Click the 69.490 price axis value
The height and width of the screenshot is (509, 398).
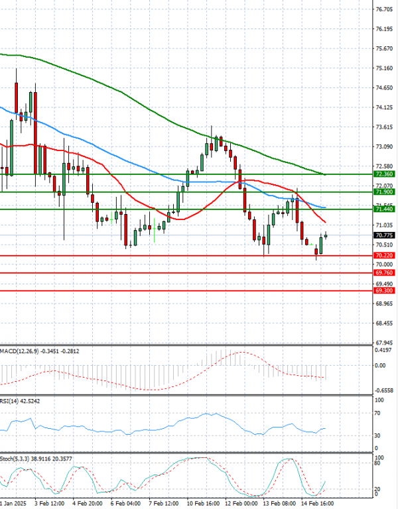384,284
